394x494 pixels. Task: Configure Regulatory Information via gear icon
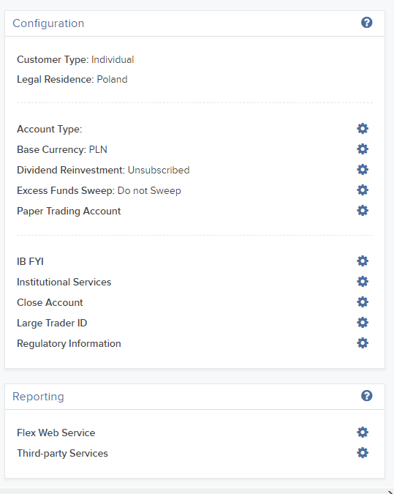[363, 343]
